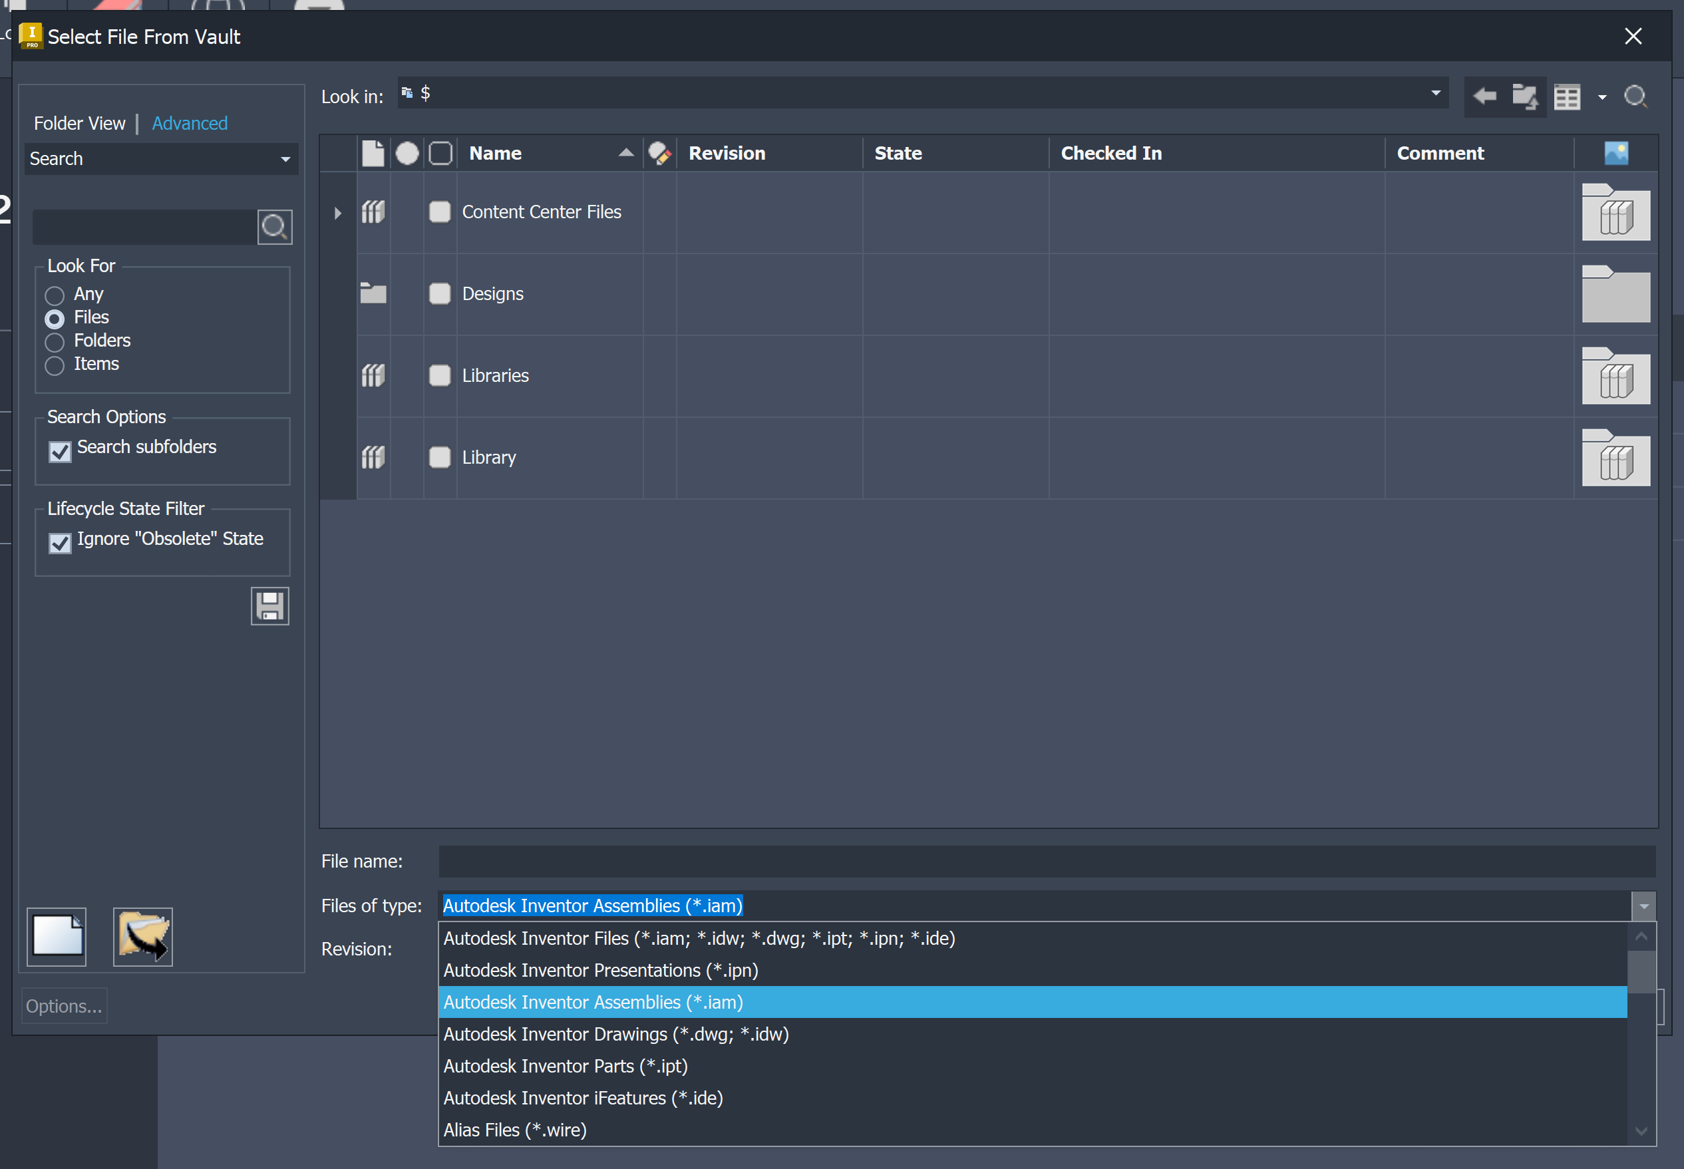Screen dimensions: 1684x1169
Task: Open the table view icon
Action: [1568, 96]
